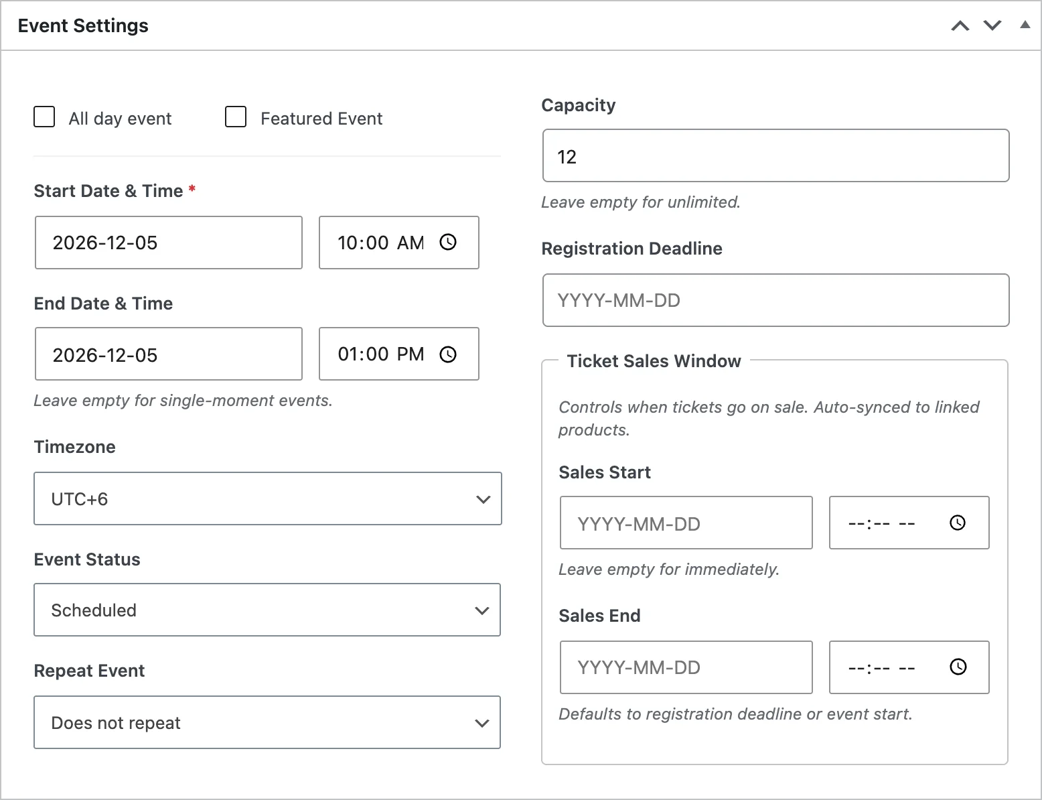Screen dimensions: 1042x800
Task: Enable the All day event checkbox
Action: tap(44, 117)
